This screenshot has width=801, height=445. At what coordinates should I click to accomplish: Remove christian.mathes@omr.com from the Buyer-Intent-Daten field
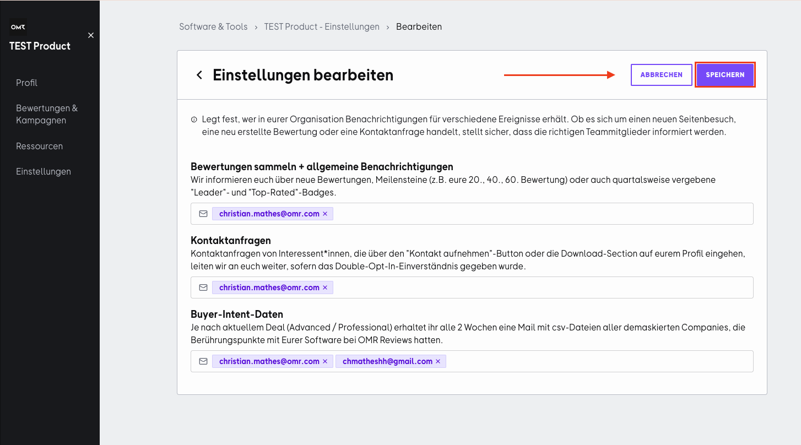[x=325, y=361]
